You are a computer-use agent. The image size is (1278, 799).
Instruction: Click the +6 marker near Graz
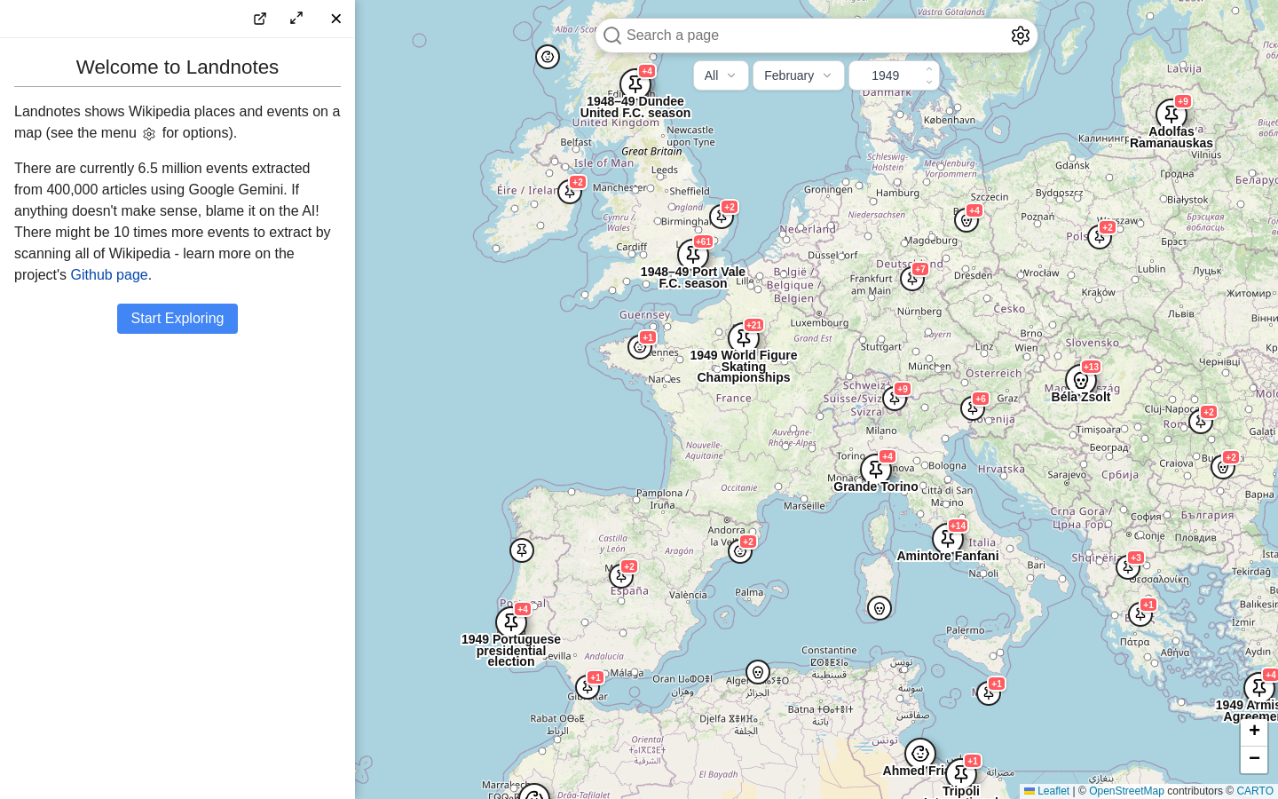tap(973, 407)
